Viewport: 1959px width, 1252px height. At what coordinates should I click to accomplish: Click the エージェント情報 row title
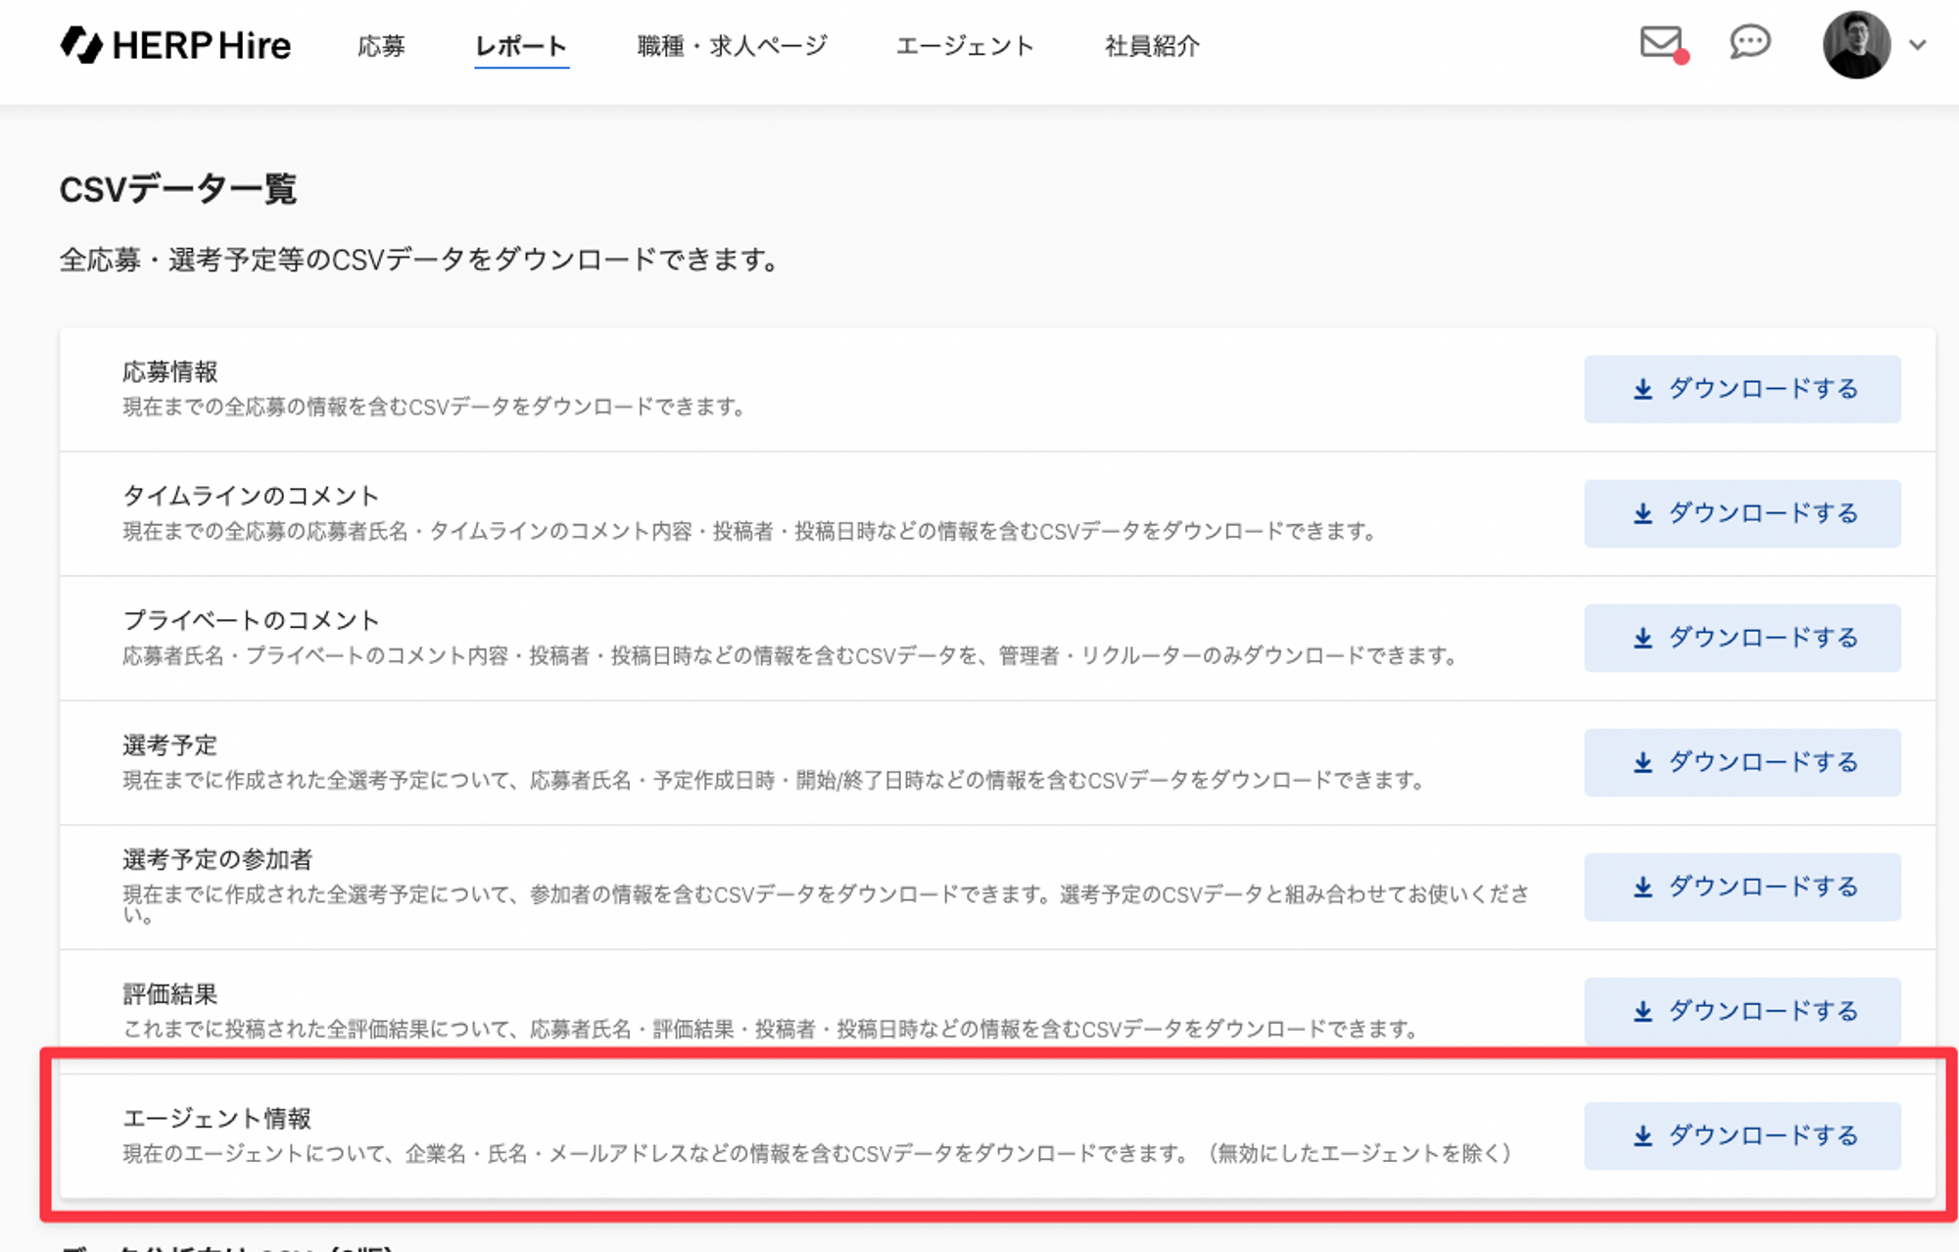pyautogui.click(x=216, y=1119)
